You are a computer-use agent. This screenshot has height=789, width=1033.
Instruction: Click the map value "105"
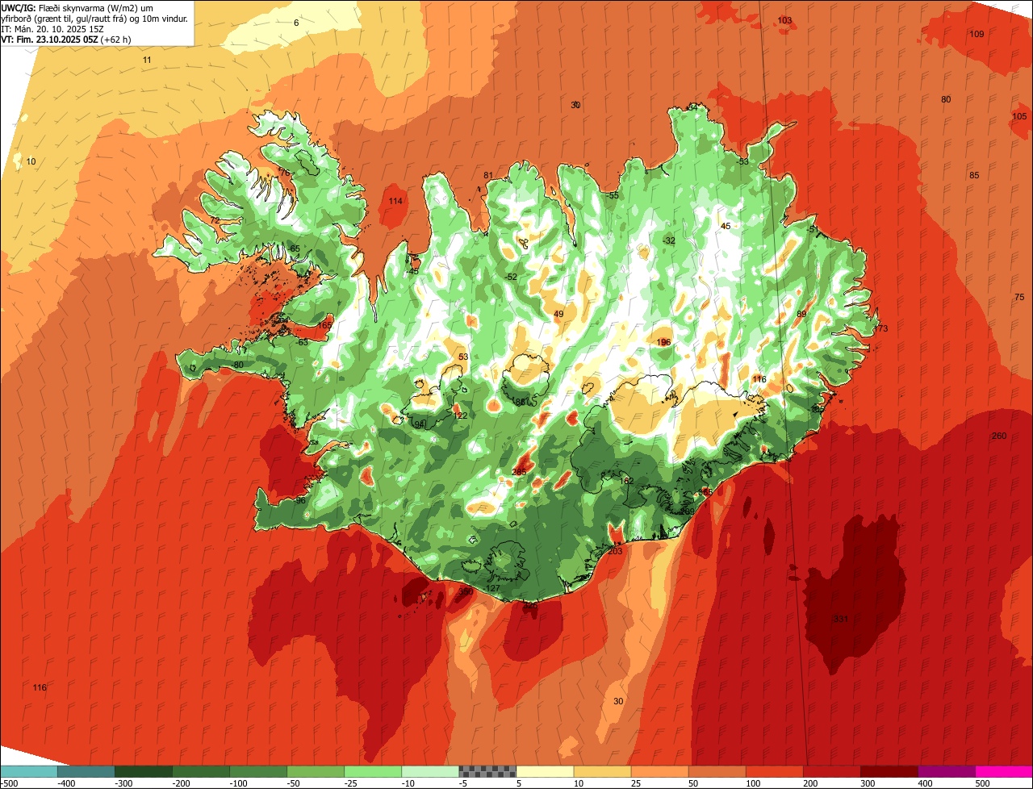pyautogui.click(x=1019, y=116)
